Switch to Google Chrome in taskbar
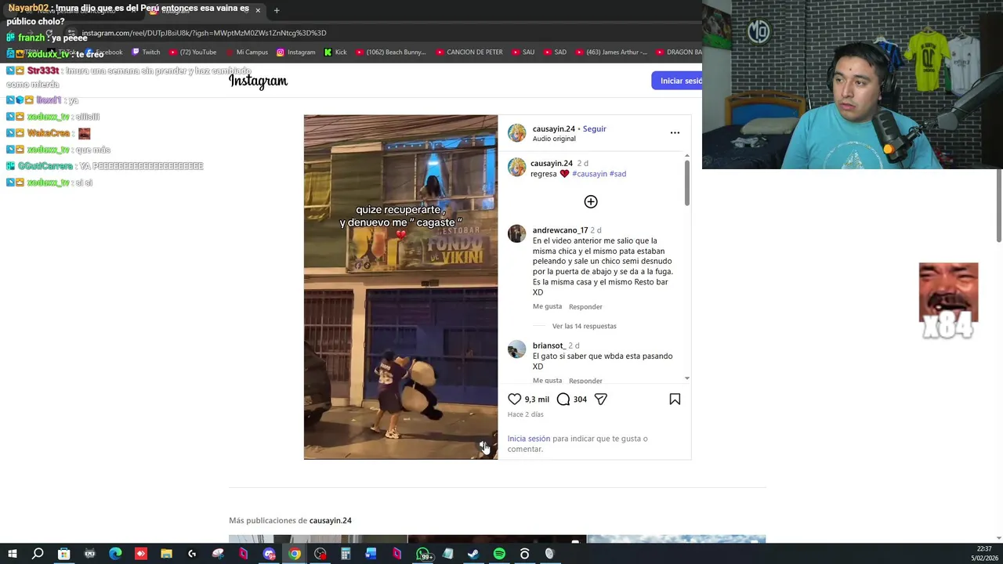The width and height of the screenshot is (1003, 564). coord(294,554)
